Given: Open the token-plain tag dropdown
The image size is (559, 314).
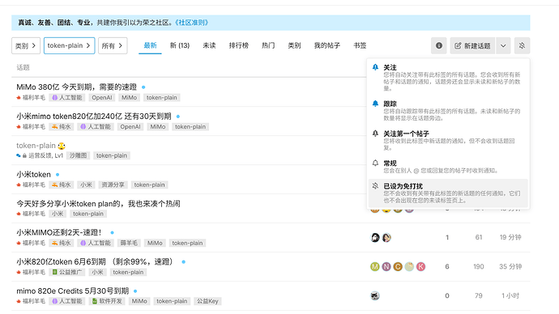Looking at the screenshot, I should click(x=69, y=45).
